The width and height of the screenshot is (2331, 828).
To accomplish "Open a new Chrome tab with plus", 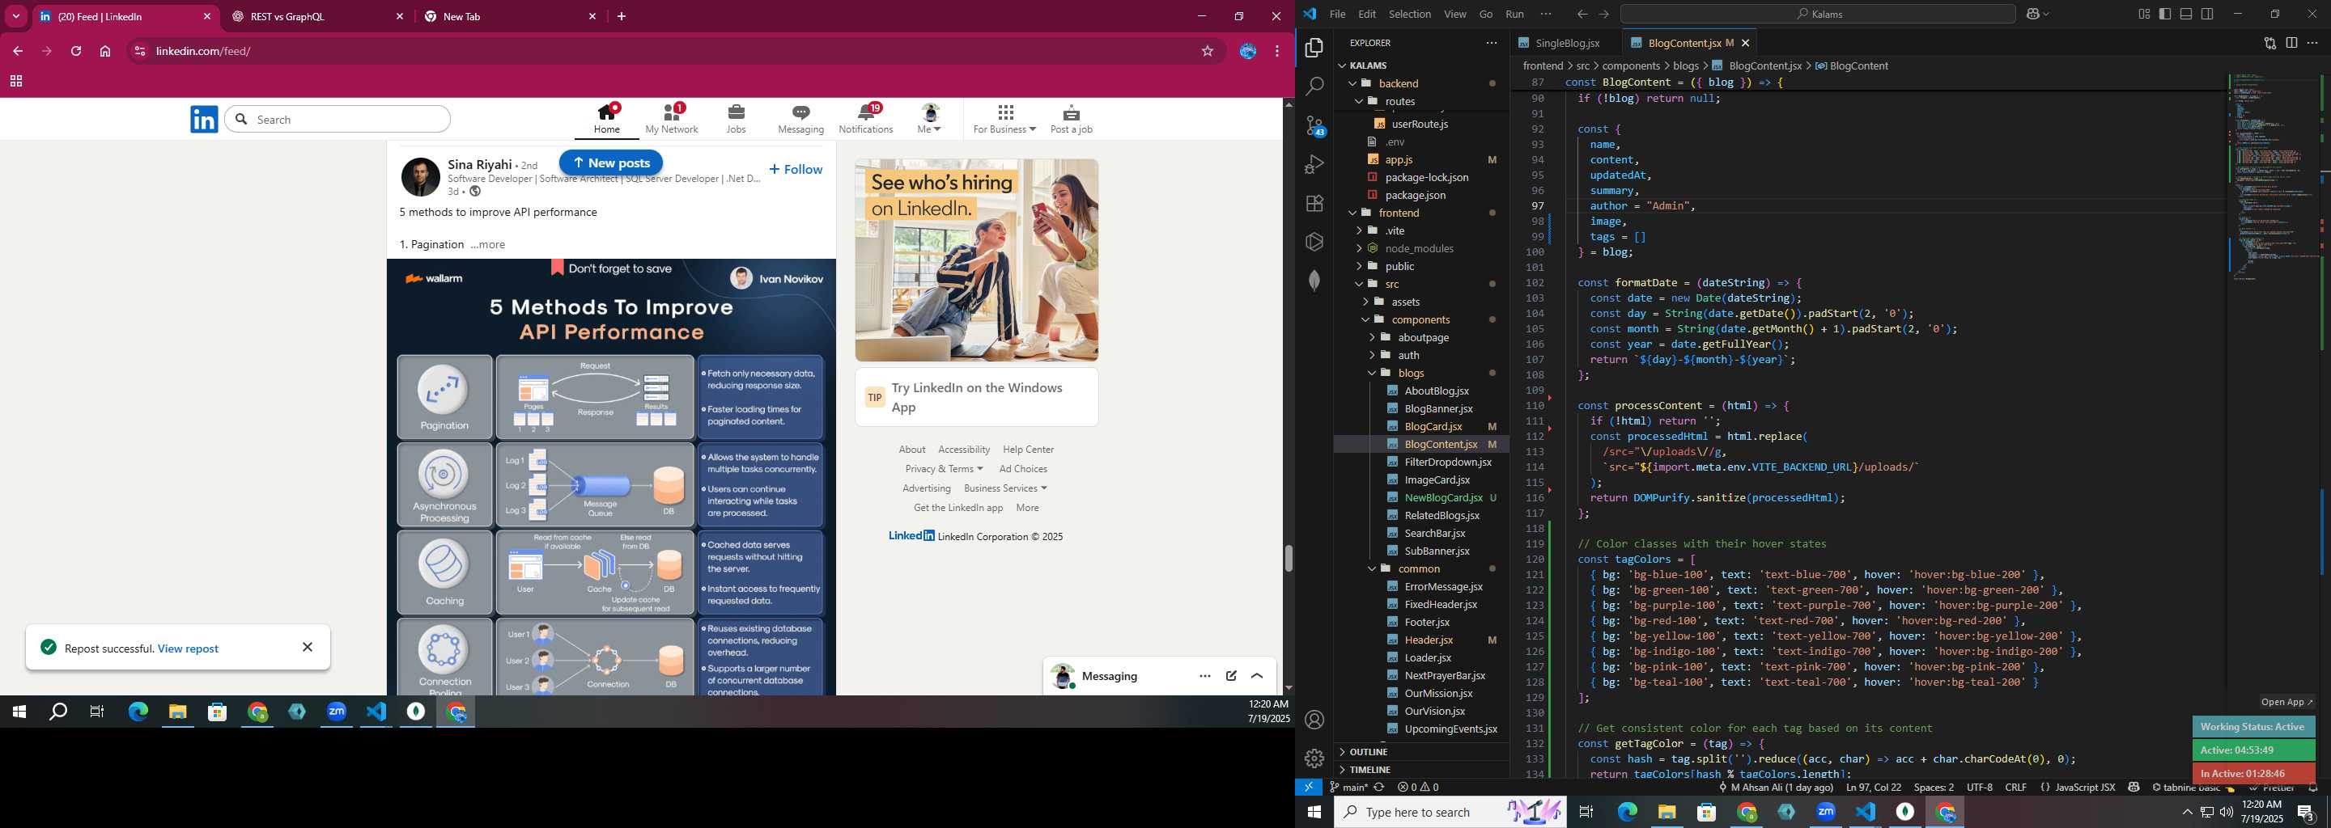I will click(622, 16).
